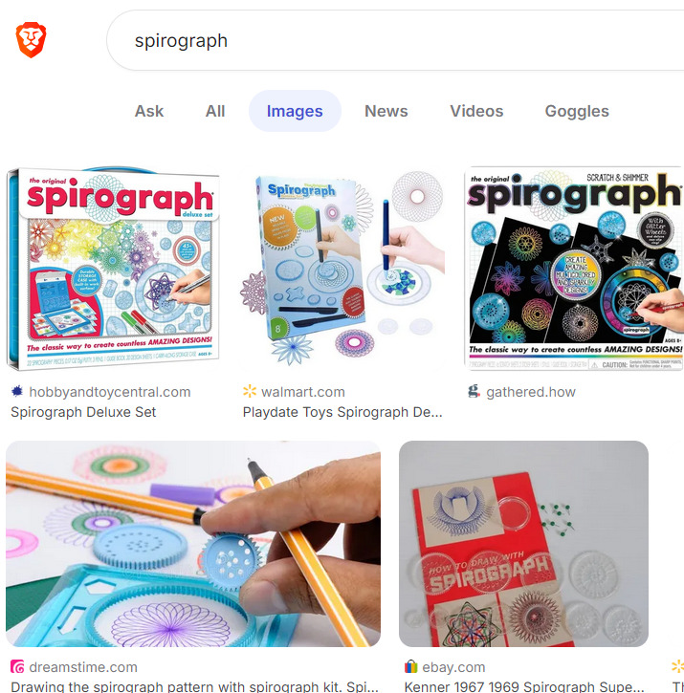Open the Scratch & Shimmer Spirograph image
Viewport: 684px width, 693px height.
click(x=574, y=269)
